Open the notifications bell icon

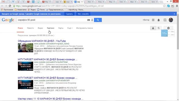159,20
